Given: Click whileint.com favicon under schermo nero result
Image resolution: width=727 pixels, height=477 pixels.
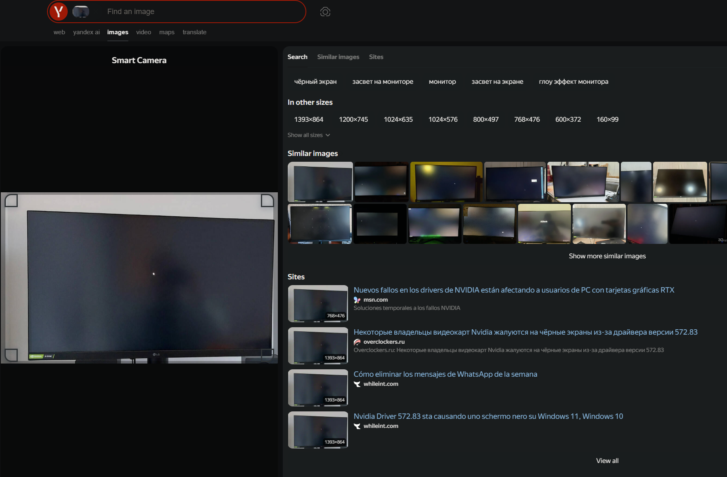Looking at the screenshot, I should pyautogui.click(x=357, y=426).
